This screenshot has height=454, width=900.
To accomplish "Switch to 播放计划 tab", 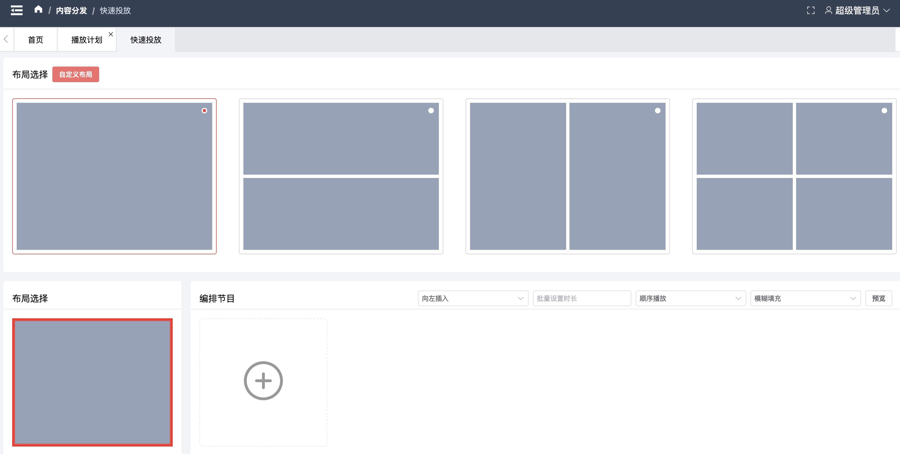I will [x=87, y=40].
